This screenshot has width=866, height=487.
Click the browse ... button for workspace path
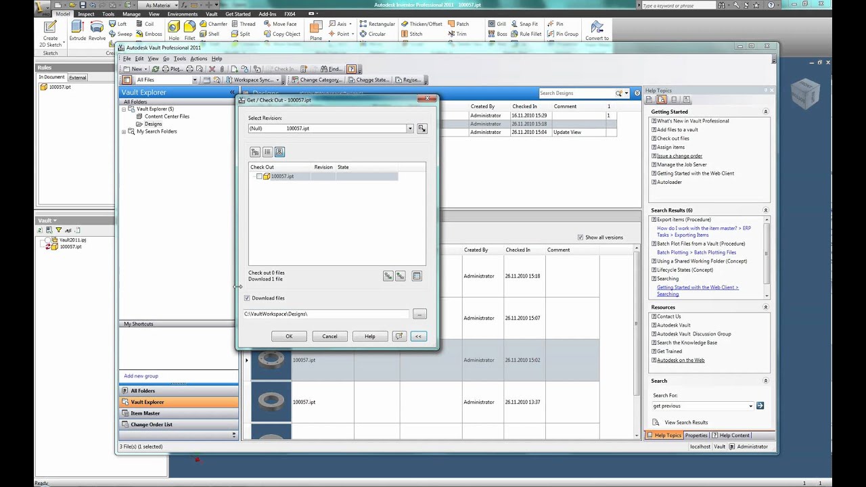pyautogui.click(x=419, y=314)
